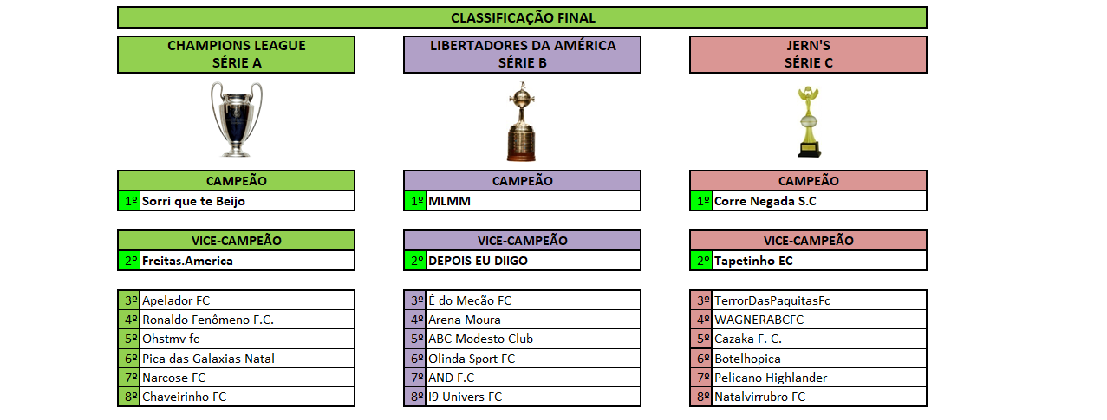This screenshot has width=1107, height=420.
Task: Select the Tapetinho EC cell
Action: click(x=819, y=260)
